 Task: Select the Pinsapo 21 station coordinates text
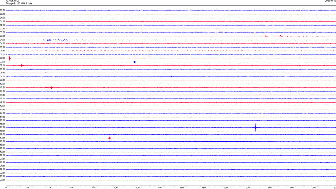point(19,3)
